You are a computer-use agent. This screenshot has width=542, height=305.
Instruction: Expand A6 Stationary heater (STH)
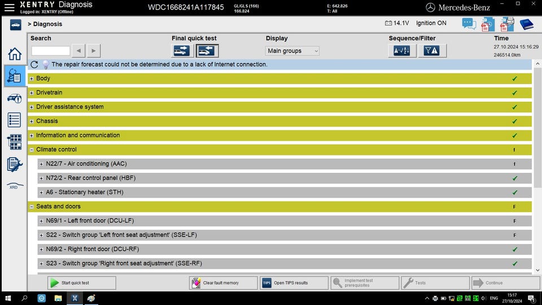point(41,192)
